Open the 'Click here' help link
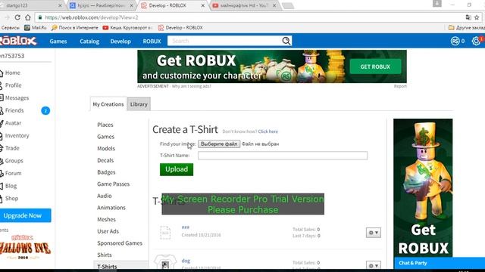This screenshot has width=485, height=272. click(x=268, y=131)
